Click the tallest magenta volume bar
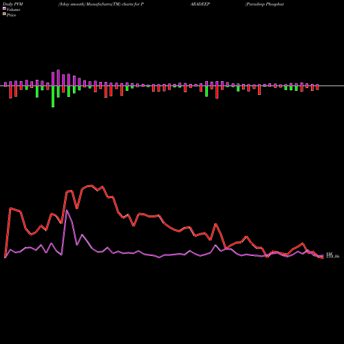This screenshot has width=344, height=344. point(58,78)
